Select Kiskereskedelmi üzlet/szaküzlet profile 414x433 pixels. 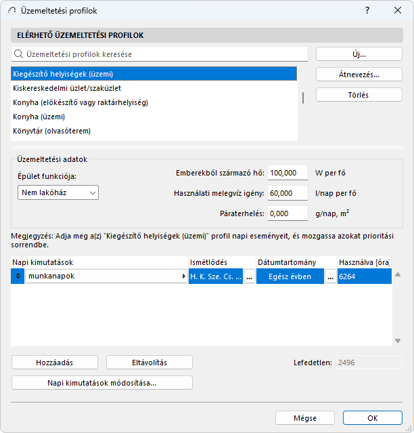(x=67, y=88)
